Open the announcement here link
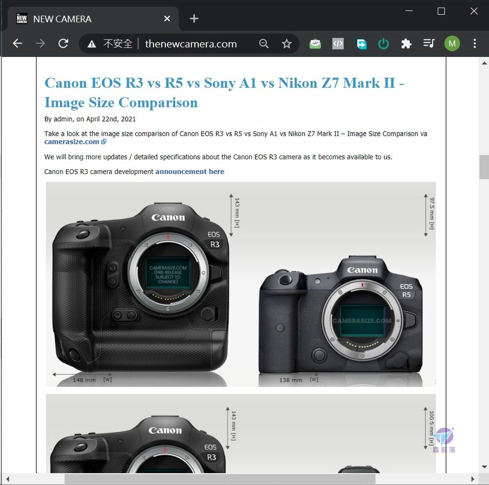Image resolution: width=489 pixels, height=485 pixels. (190, 172)
